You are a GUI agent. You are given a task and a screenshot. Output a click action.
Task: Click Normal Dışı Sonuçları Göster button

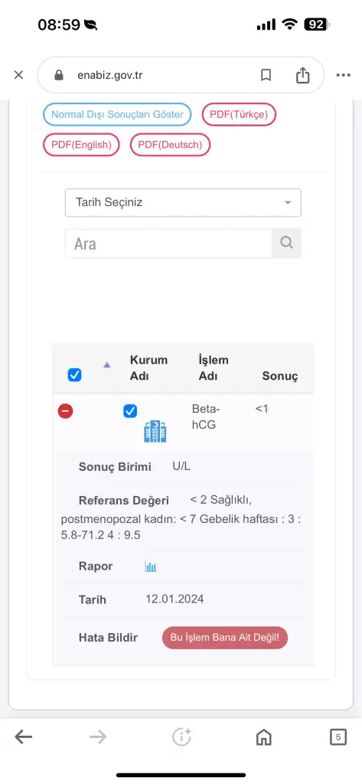[x=117, y=115]
